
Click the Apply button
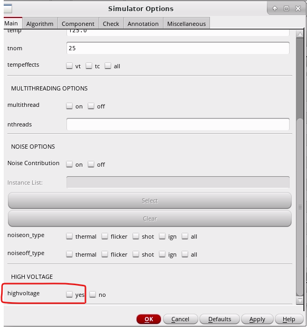(x=257, y=319)
